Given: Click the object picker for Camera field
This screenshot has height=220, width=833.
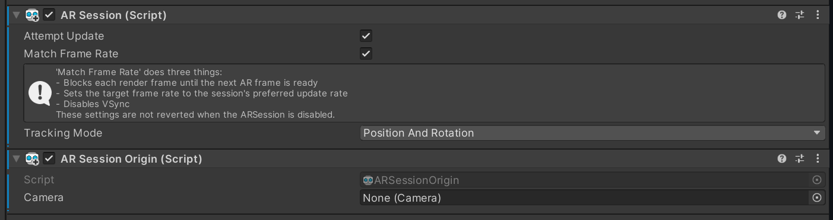Looking at the screenshot, I should pyautogui.click(x=817, y=198).
